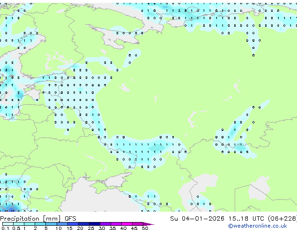This screenshot has height=230, width=297.
Task: Click the "35" legend value label
Action: 113,228
